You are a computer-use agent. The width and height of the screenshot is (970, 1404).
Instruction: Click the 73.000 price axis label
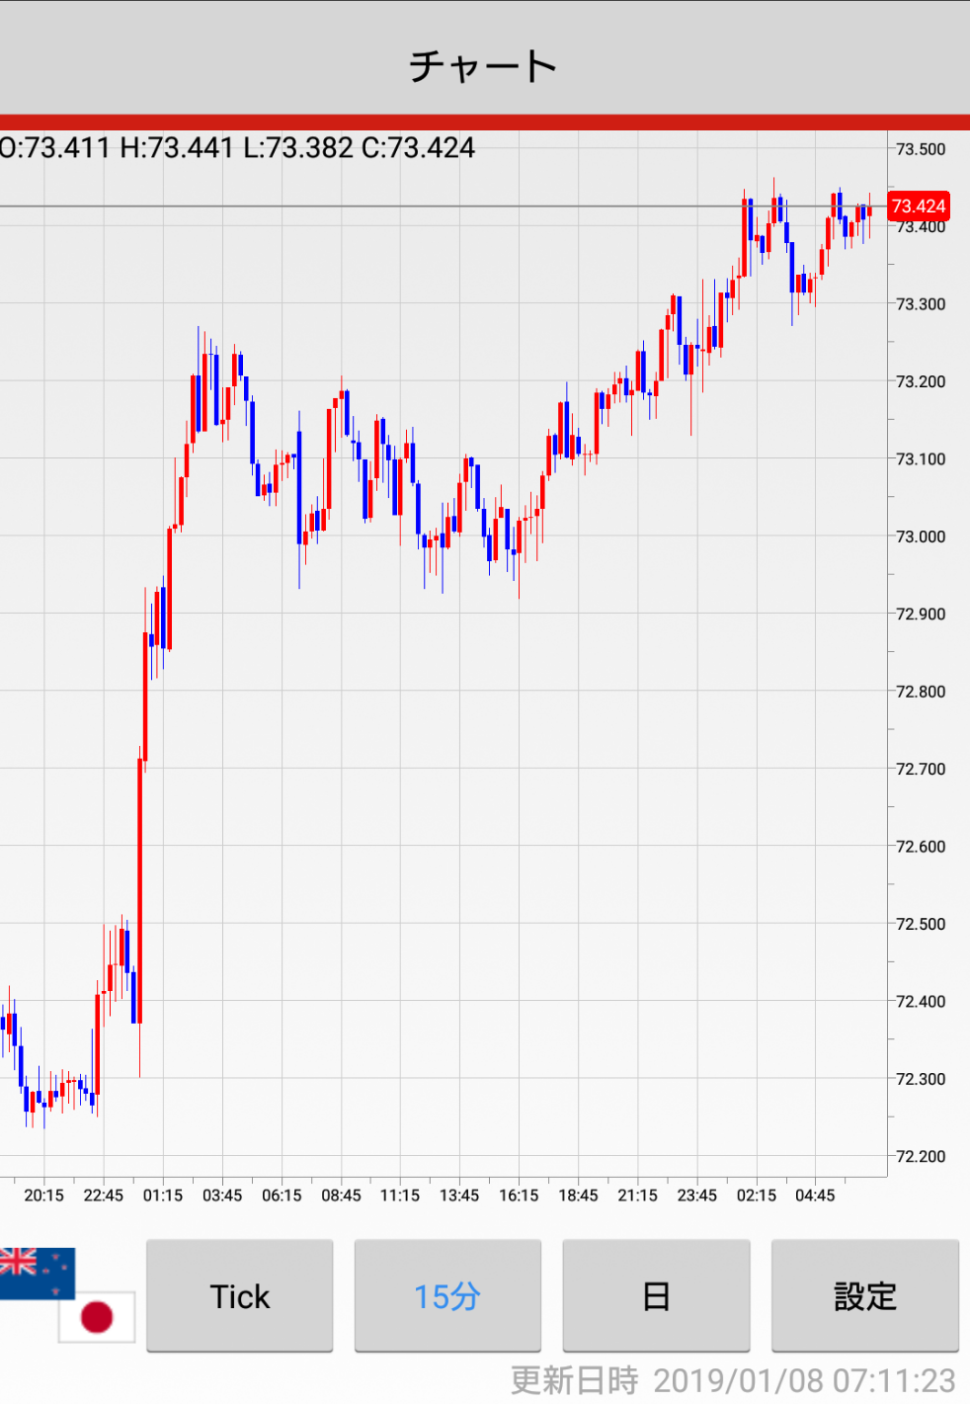pos(920,537)
